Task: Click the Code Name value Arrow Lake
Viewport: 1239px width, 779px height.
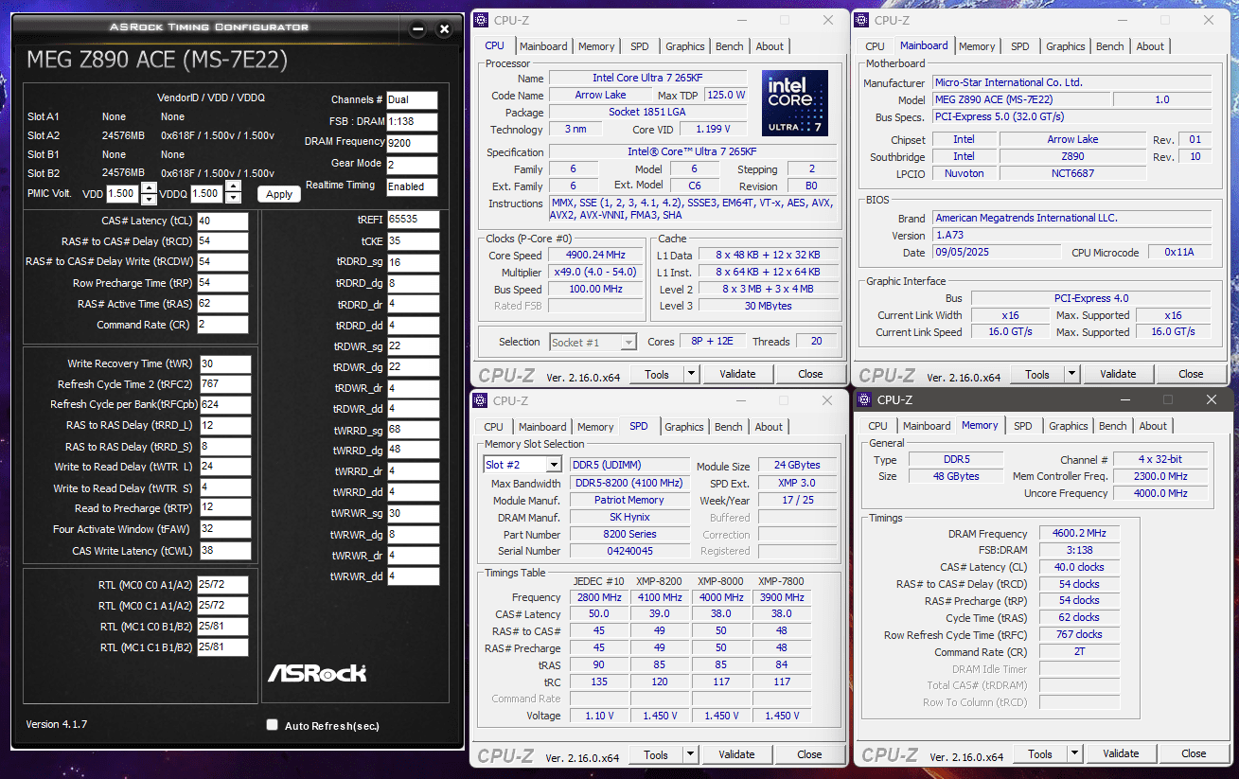Action: pos(600,96)
